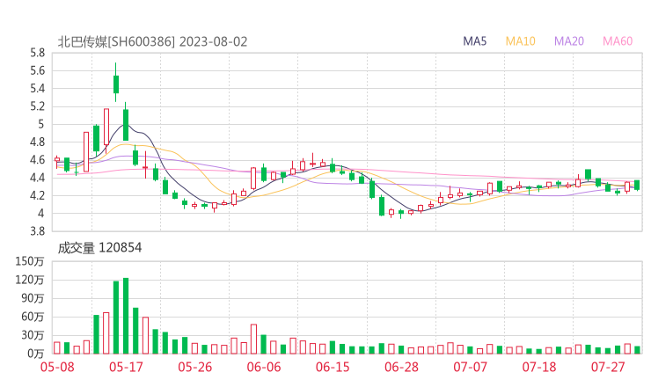The image size is (651, 387).
Task: Click the 5.2 price axis label
Action: pyautogui.click(x=37, y=106)
